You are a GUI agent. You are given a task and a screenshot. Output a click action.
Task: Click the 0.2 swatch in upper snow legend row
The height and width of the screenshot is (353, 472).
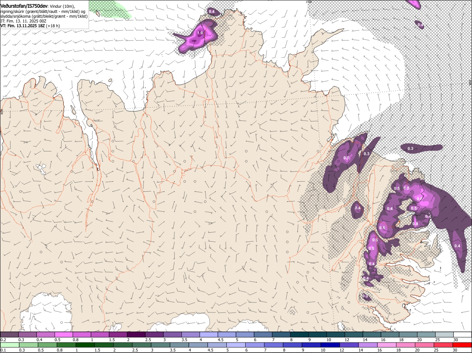tap(9, 335)
